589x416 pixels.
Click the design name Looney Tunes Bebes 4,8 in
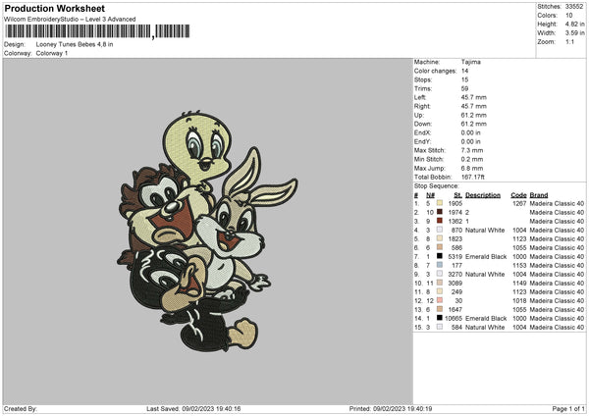75,44
